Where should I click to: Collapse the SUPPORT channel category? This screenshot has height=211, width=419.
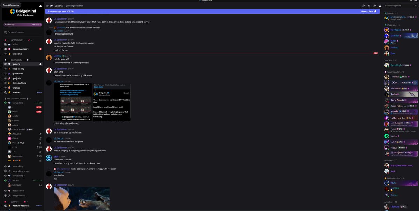click(x=16, y=202)
